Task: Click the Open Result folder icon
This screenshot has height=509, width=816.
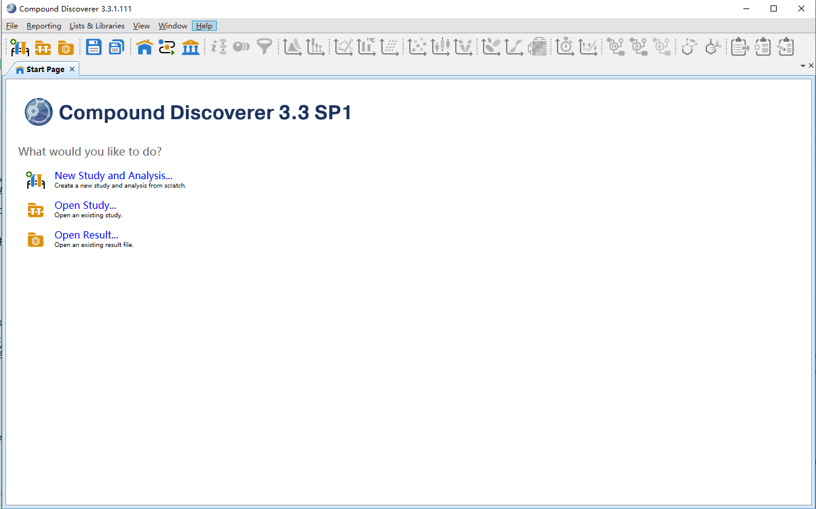Action: (x=65, y=47)
